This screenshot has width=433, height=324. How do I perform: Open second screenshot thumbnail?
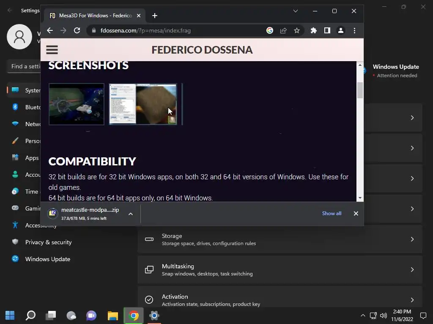pyautogui.click(x=143, y=104)
